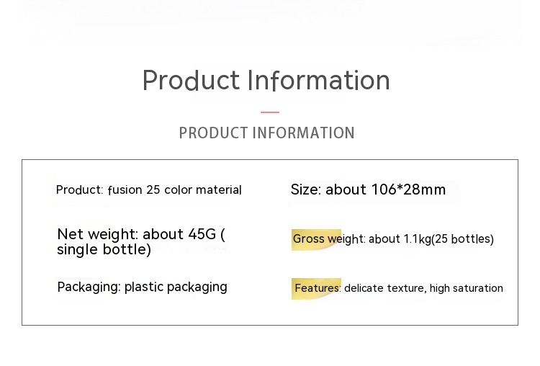Click the gold-highlighted "Features" label
The image size is (540, 366).
[x=318, y=288]
